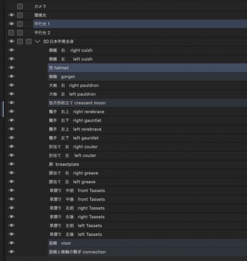Toggle visibility of crescent moon layer
Viewport: 247px width, 261px height.
[11, 103]
